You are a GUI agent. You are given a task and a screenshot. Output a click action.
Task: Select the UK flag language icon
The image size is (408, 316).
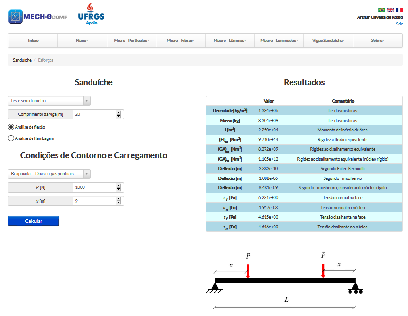[x=391, y=9]
